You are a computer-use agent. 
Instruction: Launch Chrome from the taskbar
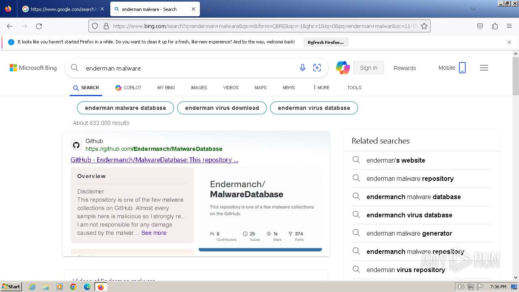click(x=73, y=287)
